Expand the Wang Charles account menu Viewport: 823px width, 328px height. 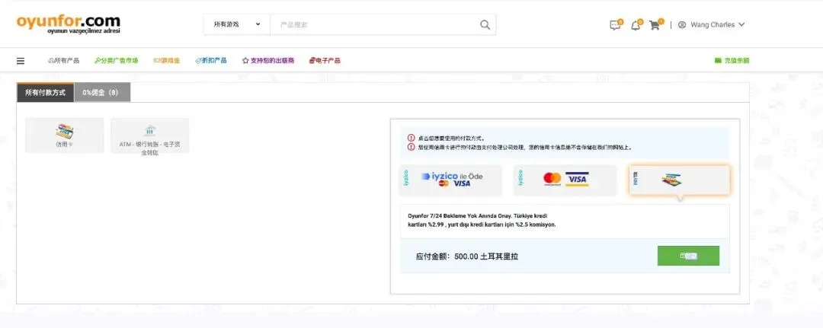click(x=717, y=24)
